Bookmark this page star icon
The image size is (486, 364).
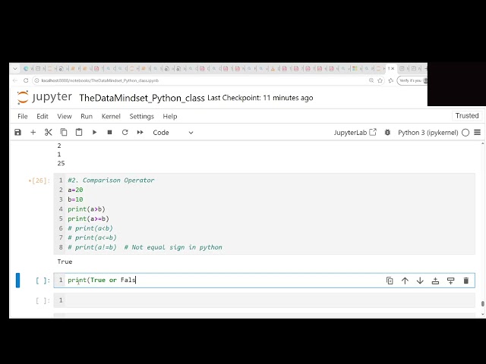point(380,80)
